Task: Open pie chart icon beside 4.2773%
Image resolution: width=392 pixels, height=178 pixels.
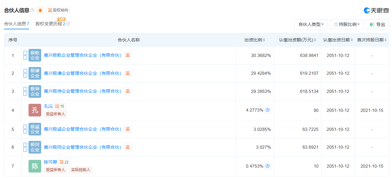Action: (x=268, y=110)
